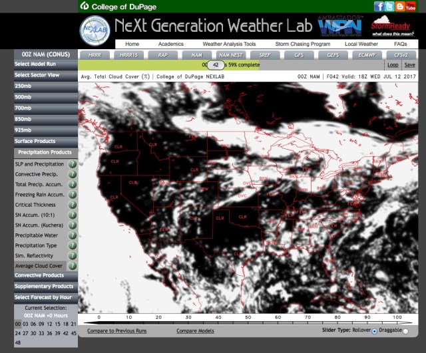
Task: Select forecast hour 24 in hour grid
Action: coord(18,333)
